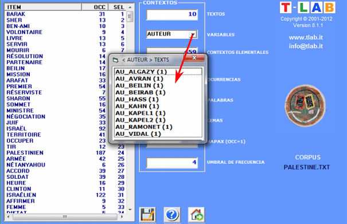
Task: Click the T-LAB logo
Action: [307, 7]
